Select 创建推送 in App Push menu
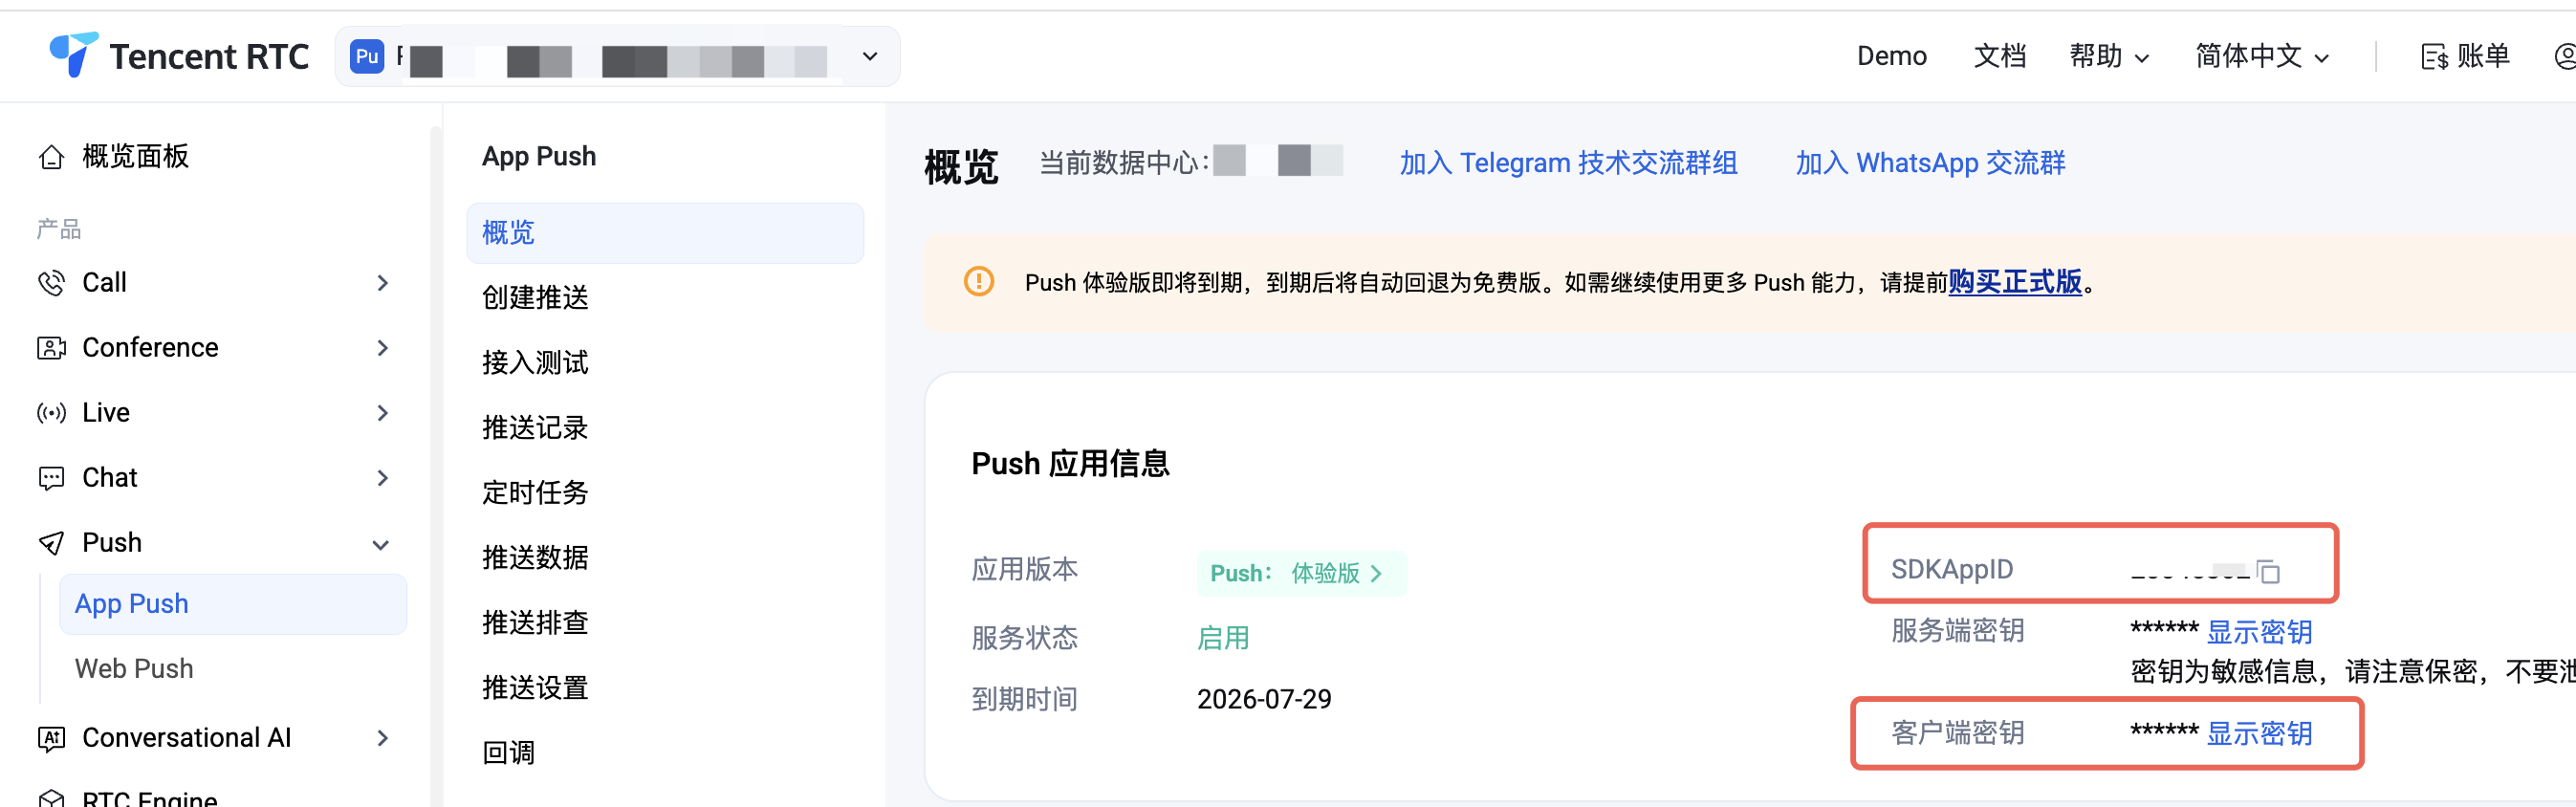This screenshot has width=2576, height=807. click(x=535, y=297)
